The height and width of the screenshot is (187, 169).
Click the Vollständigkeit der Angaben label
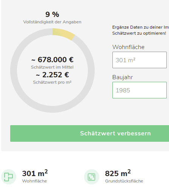pyautogui.click(x=52, y=22)
